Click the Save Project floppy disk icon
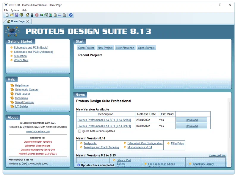 [17, 15]
